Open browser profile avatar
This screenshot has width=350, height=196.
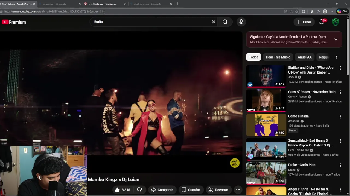[x=325, y=11]
